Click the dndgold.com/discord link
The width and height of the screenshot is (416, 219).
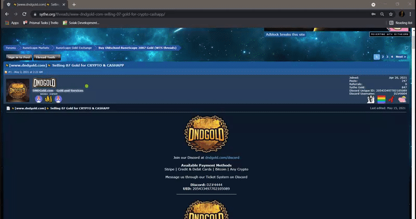[x=222, y=158]
